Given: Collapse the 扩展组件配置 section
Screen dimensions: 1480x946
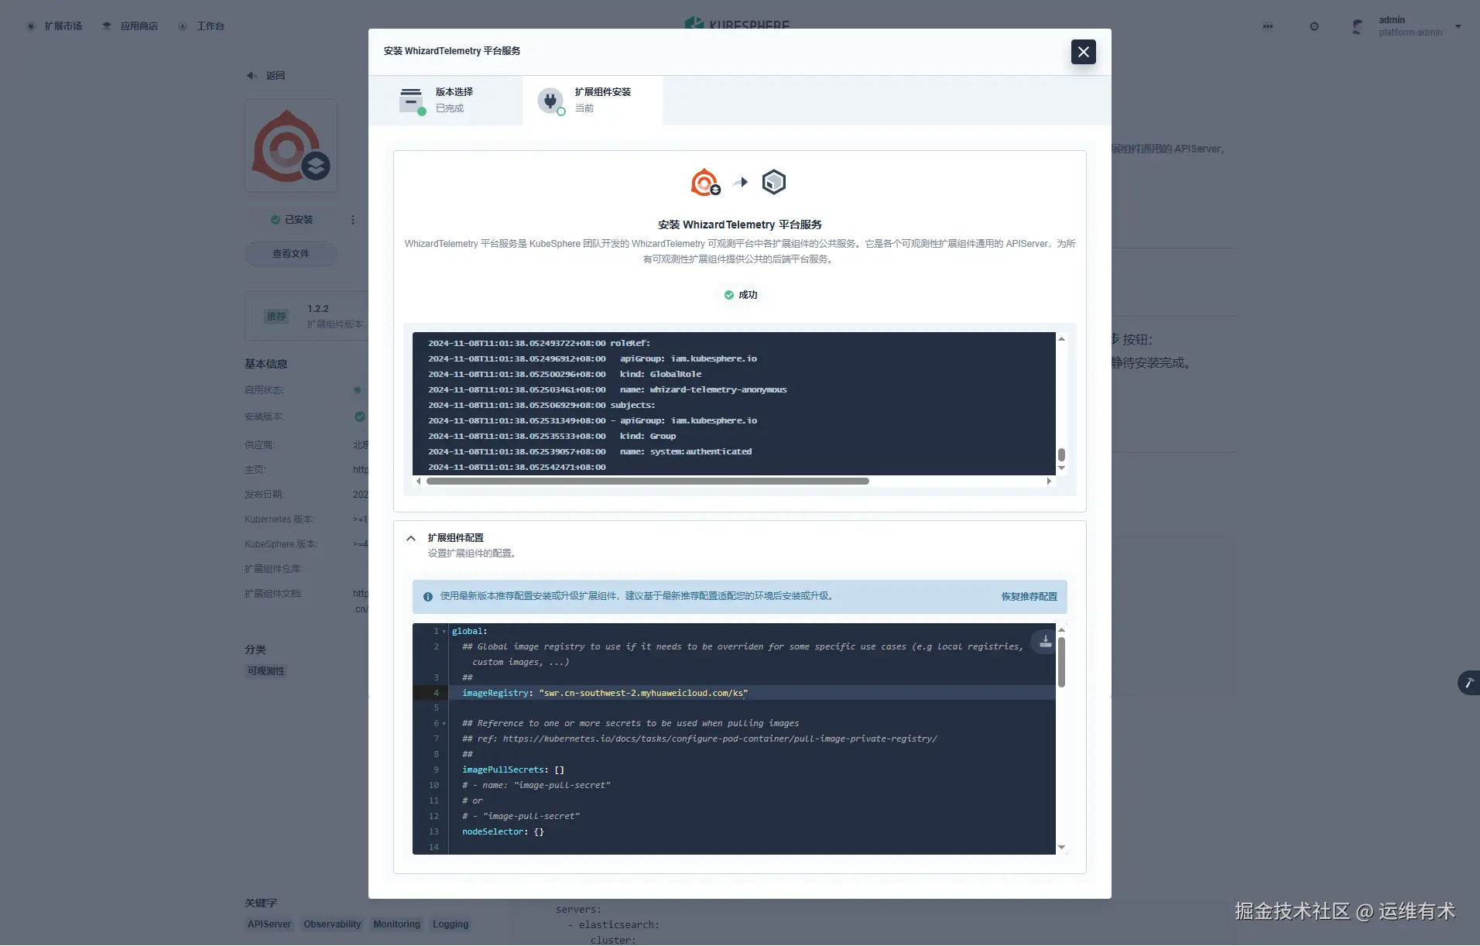Looking at the screenshot, I should tap(411, 538).
